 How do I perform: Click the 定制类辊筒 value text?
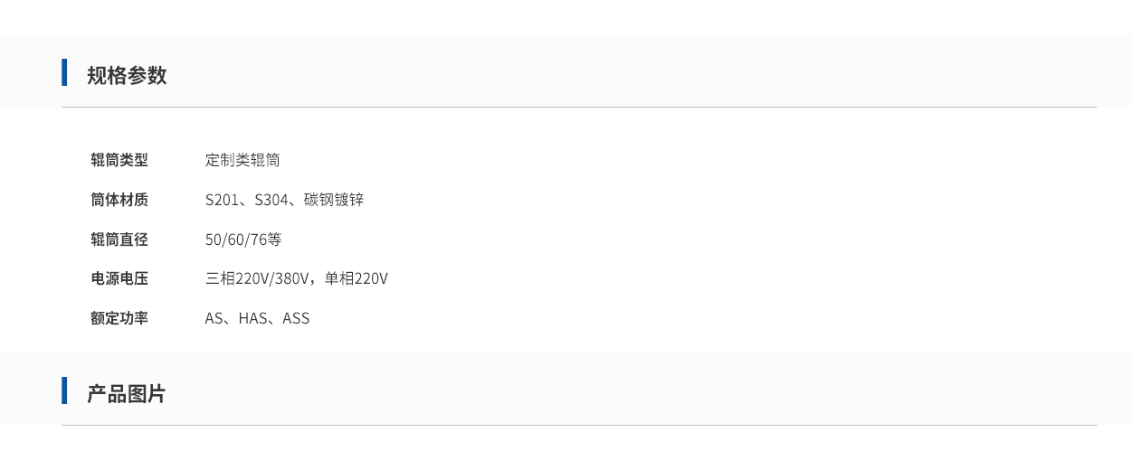click(x=242, y=160)
